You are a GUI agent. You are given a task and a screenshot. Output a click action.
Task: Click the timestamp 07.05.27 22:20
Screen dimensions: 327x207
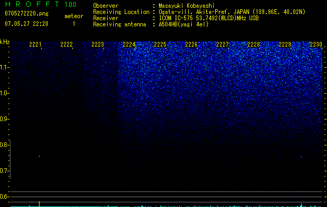[x=27, y=24]
